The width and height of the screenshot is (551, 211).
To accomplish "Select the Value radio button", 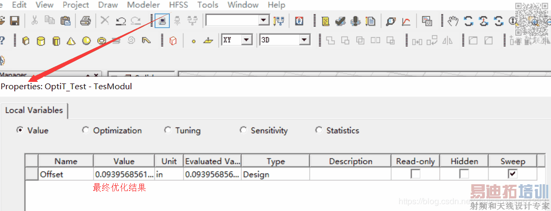I will coord(20,130).
